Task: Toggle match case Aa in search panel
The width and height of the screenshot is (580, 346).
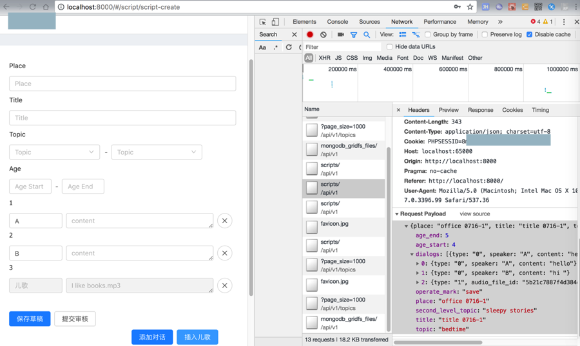Action: [262, 47]
